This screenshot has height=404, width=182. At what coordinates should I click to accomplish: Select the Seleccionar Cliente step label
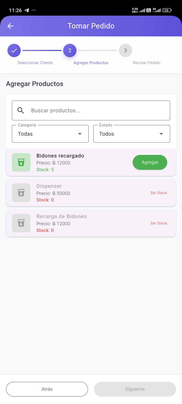pyautogui.click(x=35, y=63)
